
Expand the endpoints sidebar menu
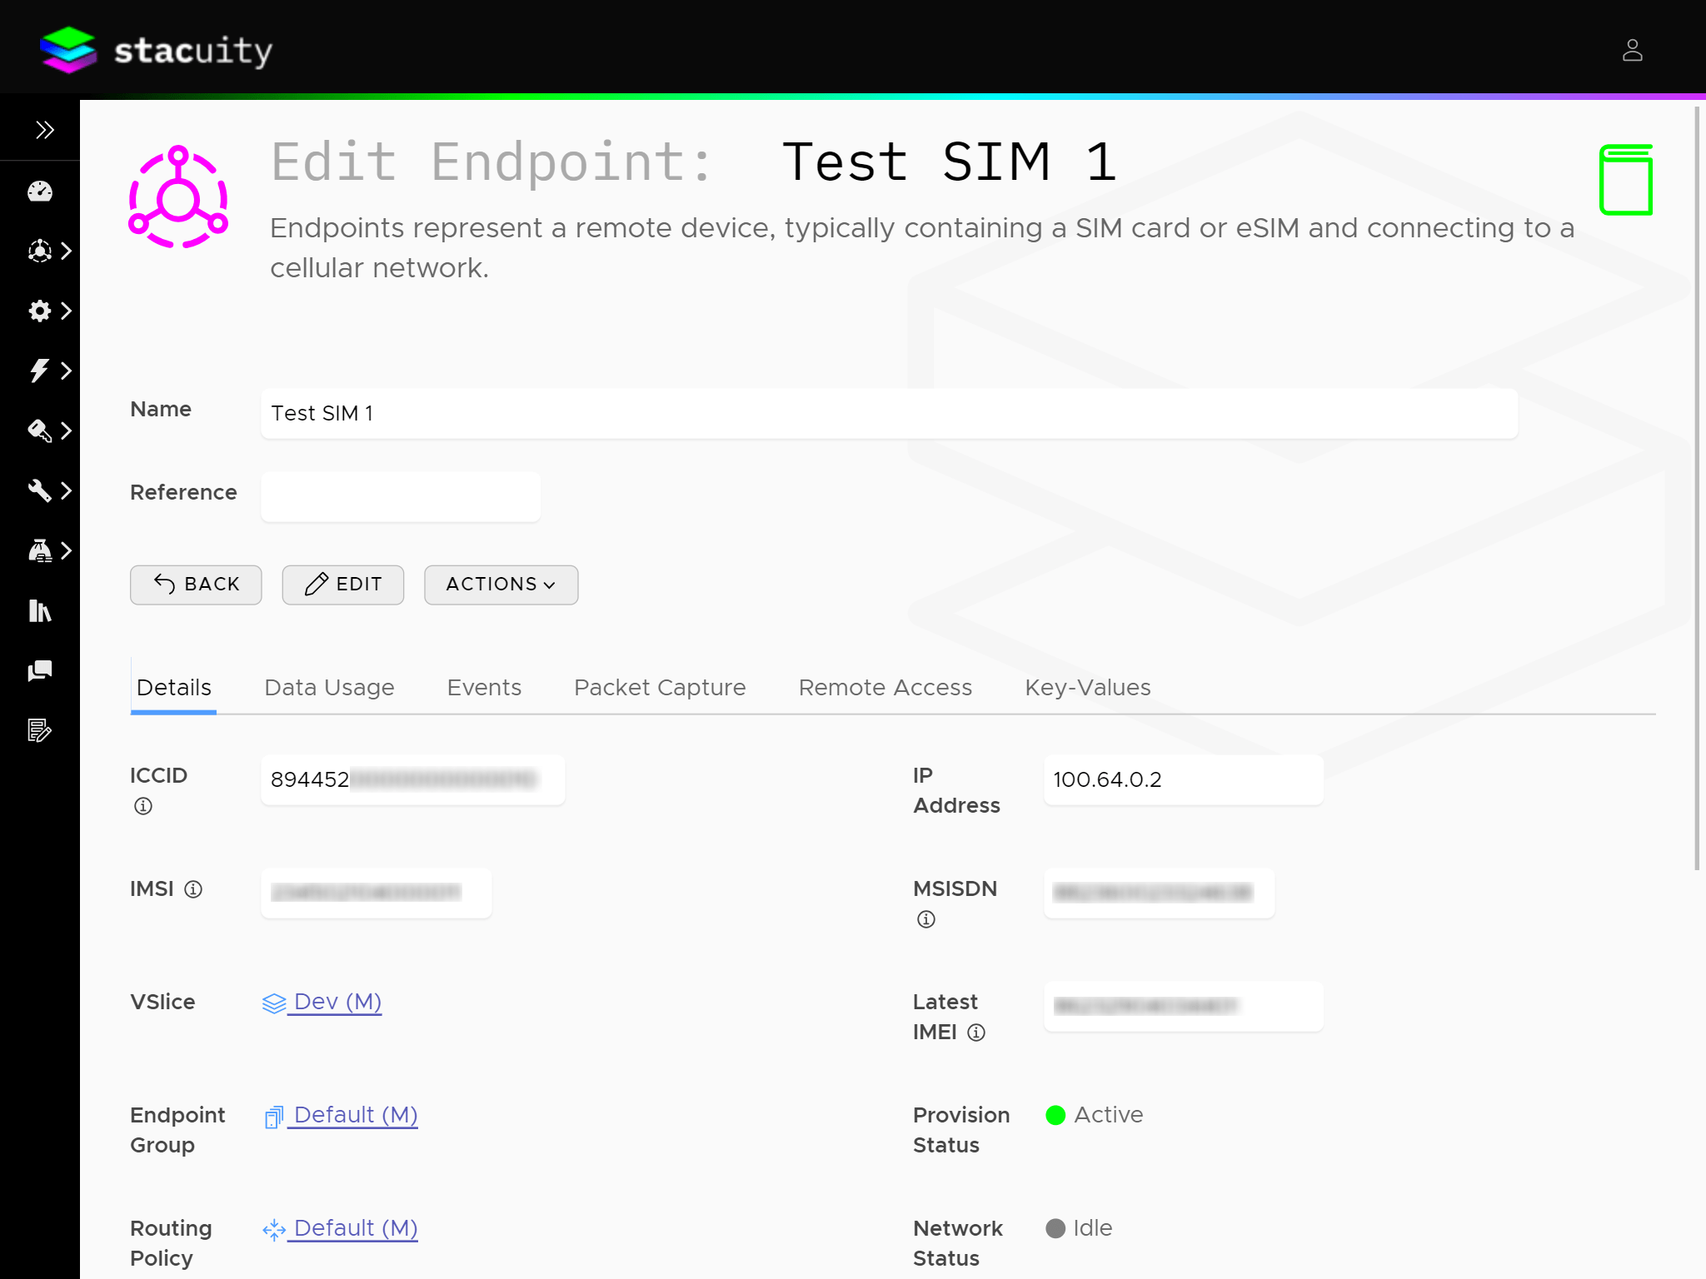50,251
